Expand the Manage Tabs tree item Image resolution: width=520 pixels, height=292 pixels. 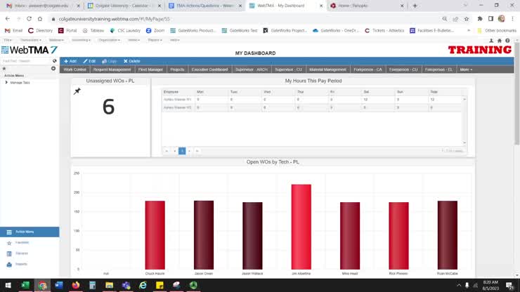tap(6, 83)
